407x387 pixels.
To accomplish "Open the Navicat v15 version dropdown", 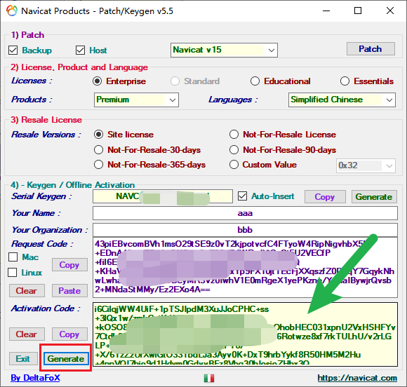I will pyautogui.click(x=224, y=50).
